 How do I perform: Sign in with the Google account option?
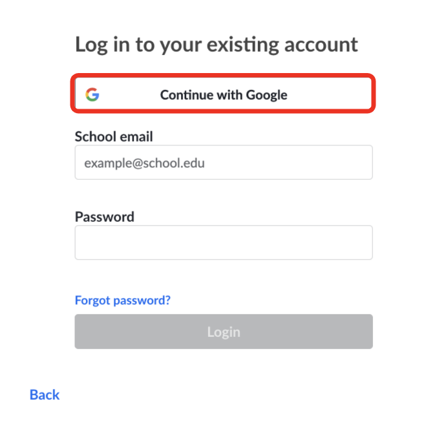pyautogui.click(x=224, y=95)
